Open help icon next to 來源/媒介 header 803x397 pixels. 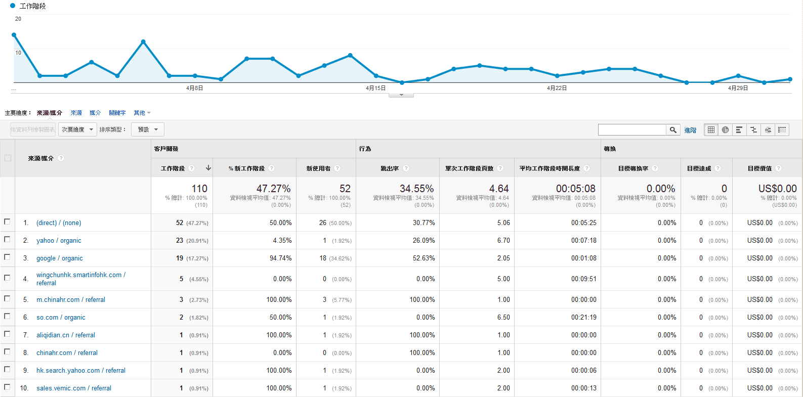coord(61,158)
